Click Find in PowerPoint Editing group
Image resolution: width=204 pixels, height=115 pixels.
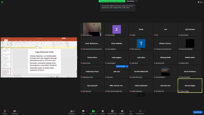(x=67, y=42)
